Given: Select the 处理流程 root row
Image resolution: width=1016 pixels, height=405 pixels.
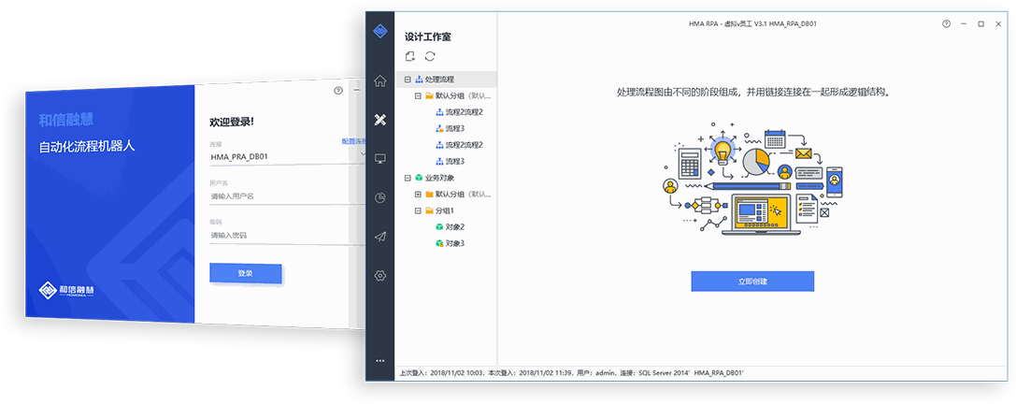Looking at the screenshot, I should [447, 80].
